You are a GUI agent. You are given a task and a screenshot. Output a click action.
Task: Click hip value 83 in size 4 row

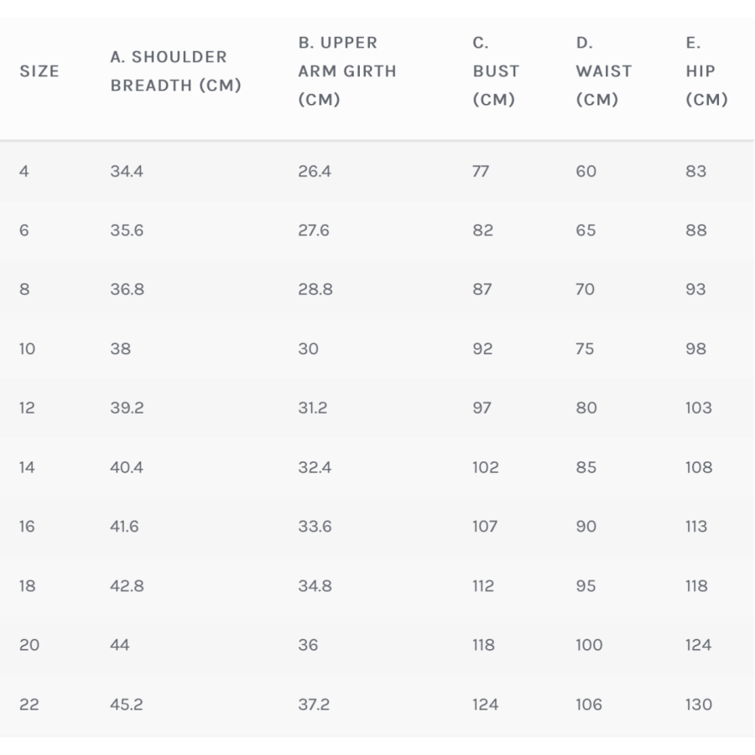(x=695, y=171)
